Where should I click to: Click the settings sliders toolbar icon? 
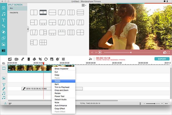[63, 59]
